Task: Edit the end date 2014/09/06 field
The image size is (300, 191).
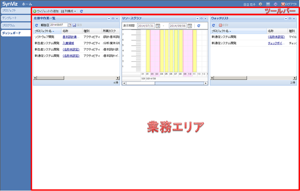Action: (177, 26)
